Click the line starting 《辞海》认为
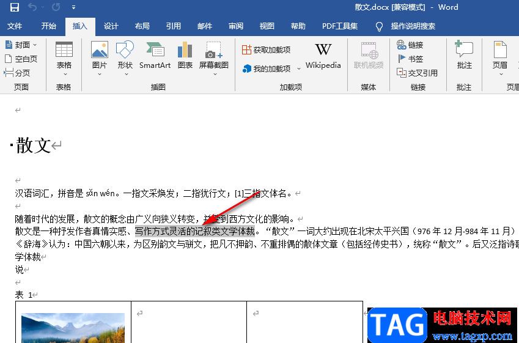 tap(267, 244)
